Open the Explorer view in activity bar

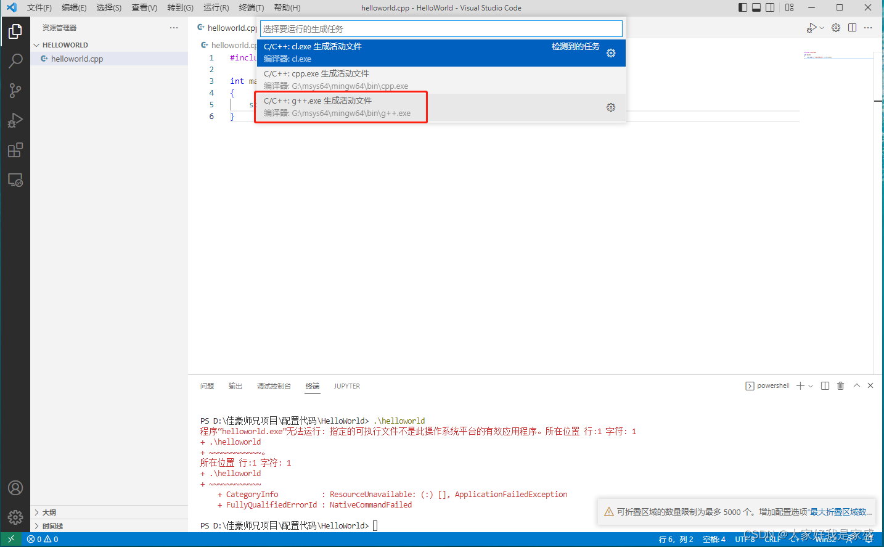[x=15, y=31]
